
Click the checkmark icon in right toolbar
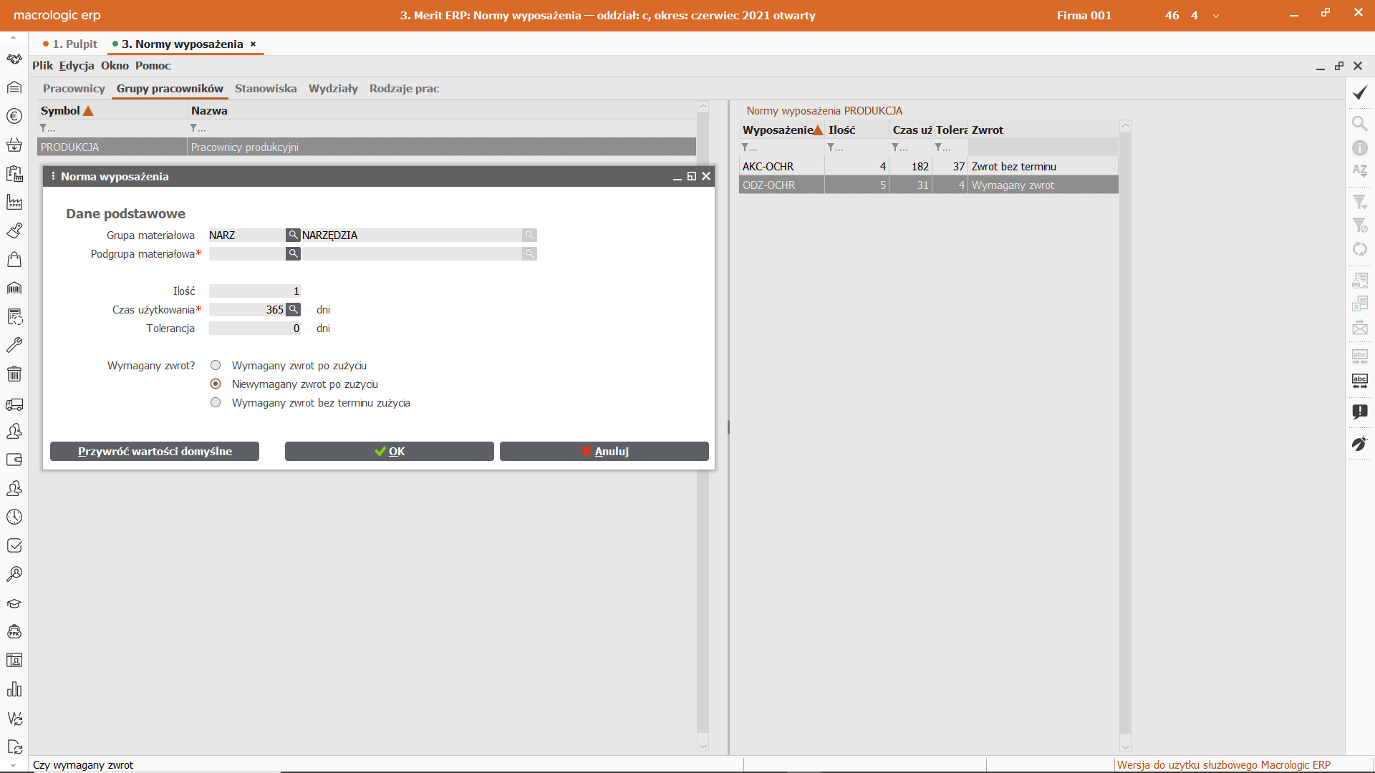(x=1359, y=93)
